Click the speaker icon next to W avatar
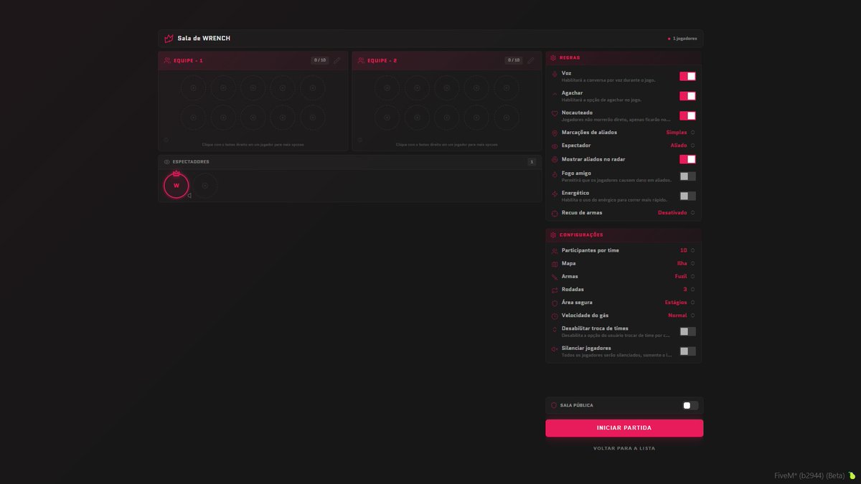 click(x=189, y=195)
